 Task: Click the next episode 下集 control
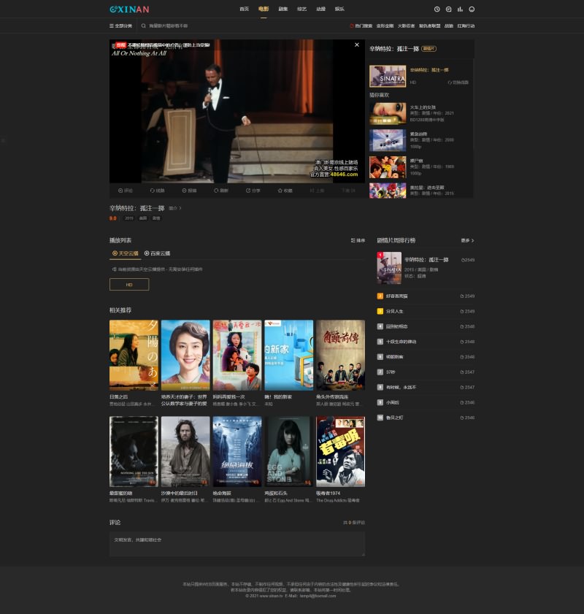pos(348,191)
